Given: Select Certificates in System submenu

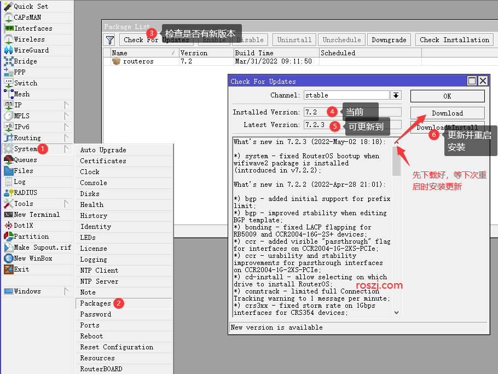Looking at the screenshot, I should [124, 161].
